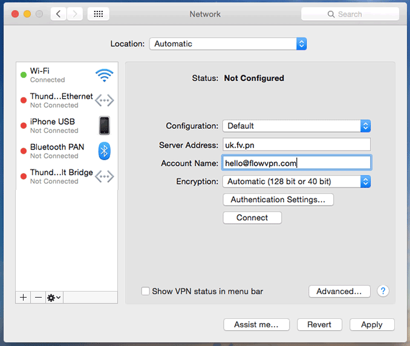
Task: Click the search magnifier icon
Action: (331, 14)
